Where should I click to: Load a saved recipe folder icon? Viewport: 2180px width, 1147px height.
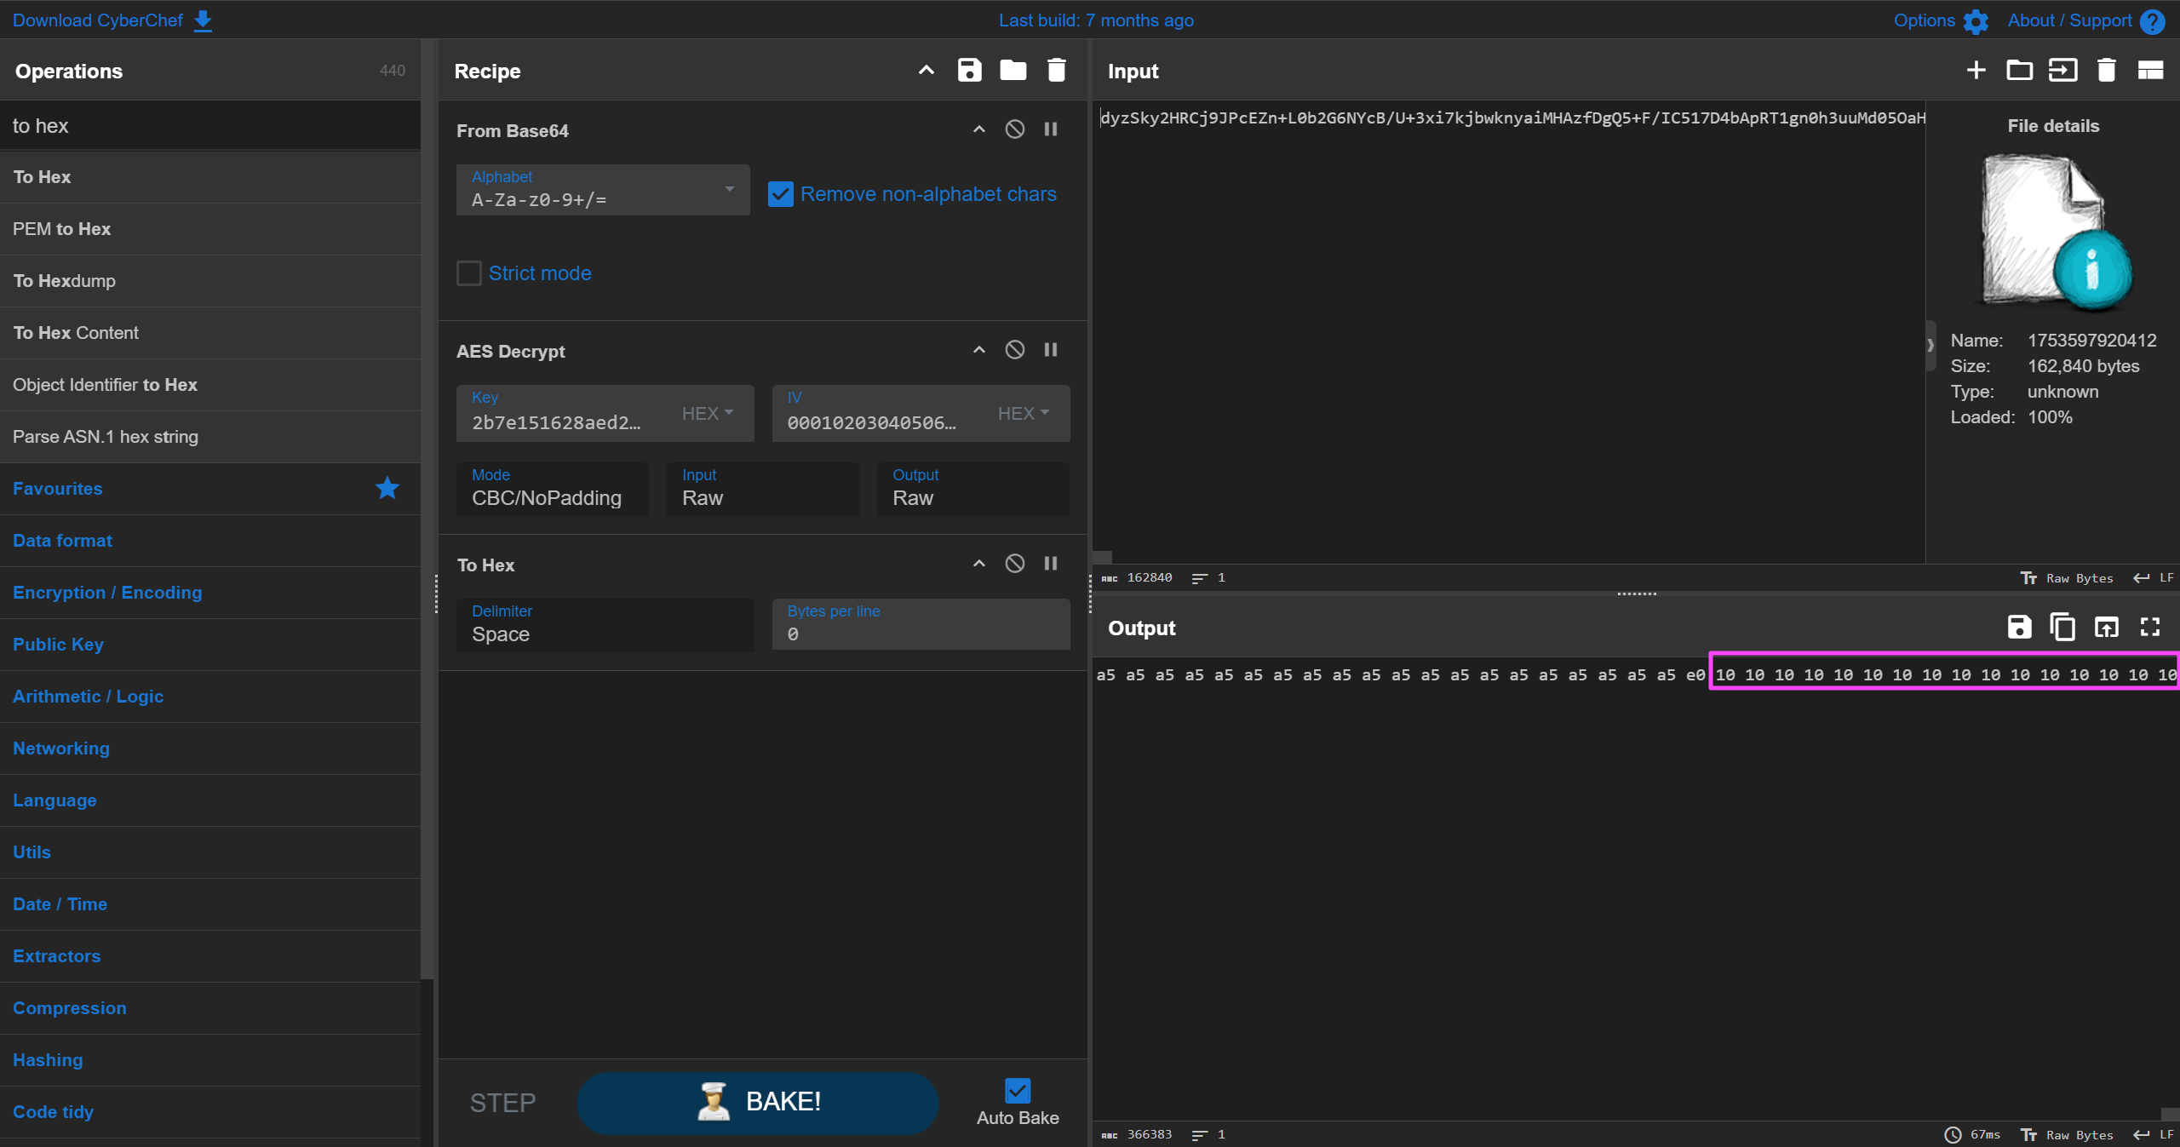point(1013,71)
